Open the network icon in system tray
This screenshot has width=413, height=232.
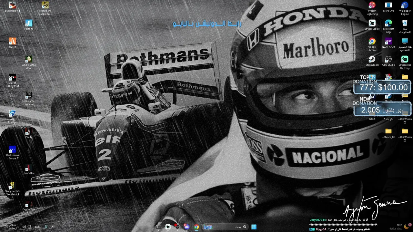[x=29, y=227]
